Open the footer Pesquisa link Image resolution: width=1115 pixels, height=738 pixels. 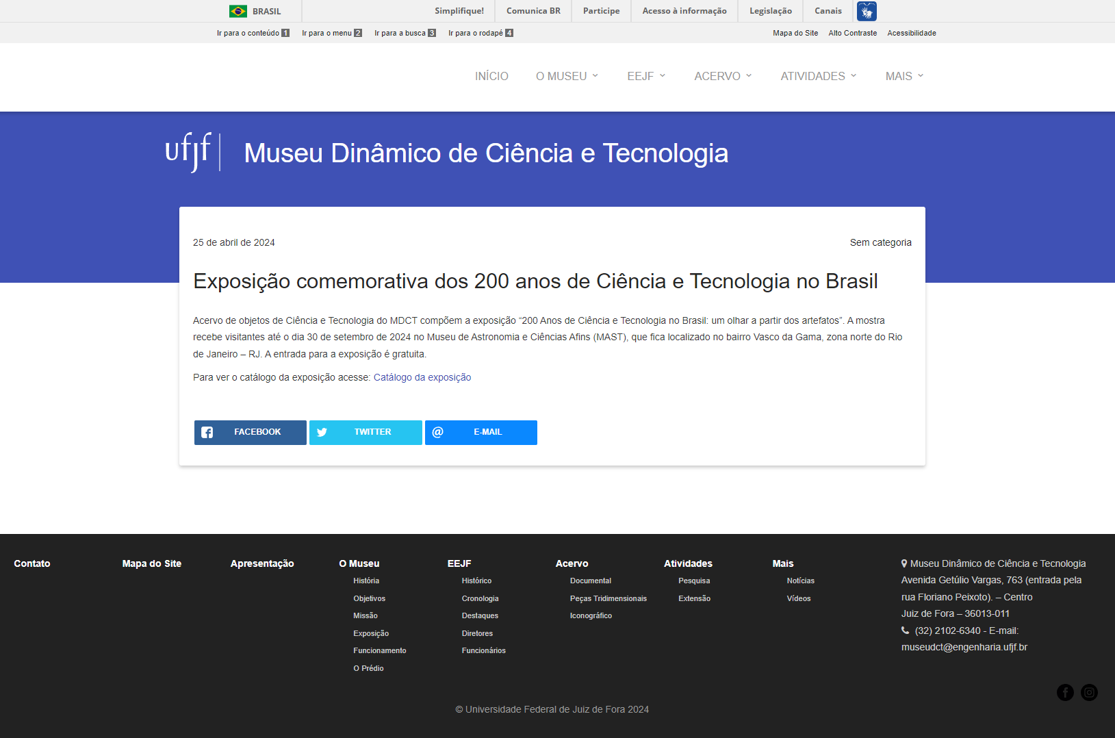pyautogui.click(x=694, y=581)
